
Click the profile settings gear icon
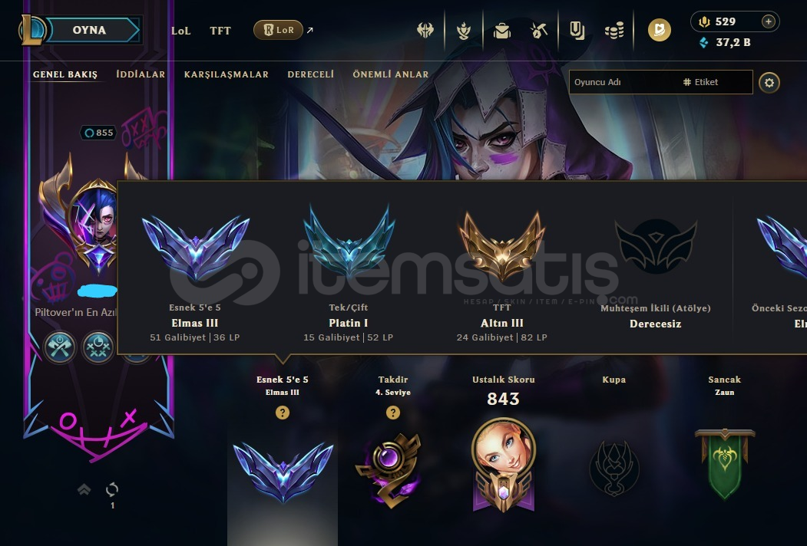[x=769, y=82]
